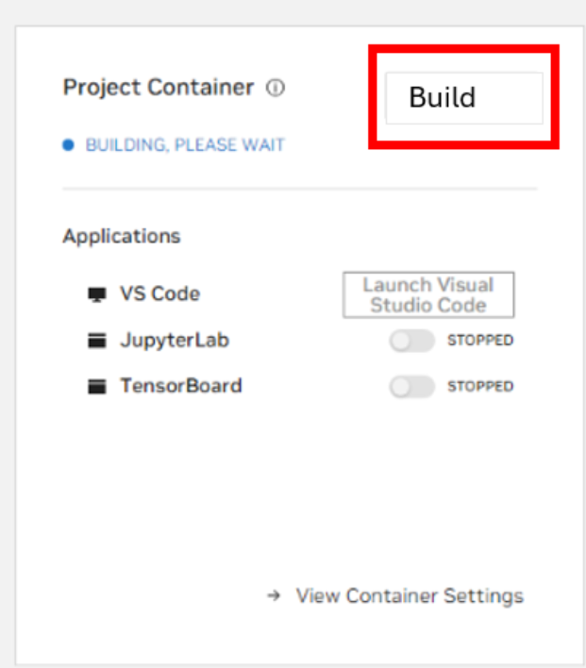This screenshot has width=586, height=668.
Task: Click the BUILDING, PLEASE WAIT status text
Action: 185,145
